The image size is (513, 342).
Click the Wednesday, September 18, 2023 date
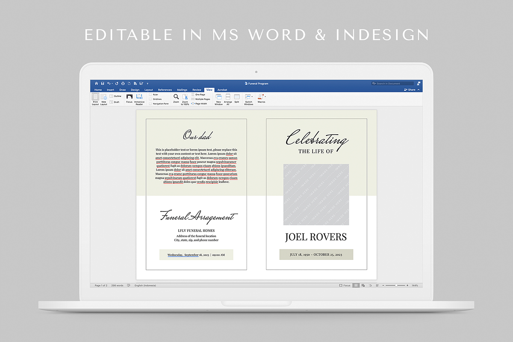coord(188,255)
